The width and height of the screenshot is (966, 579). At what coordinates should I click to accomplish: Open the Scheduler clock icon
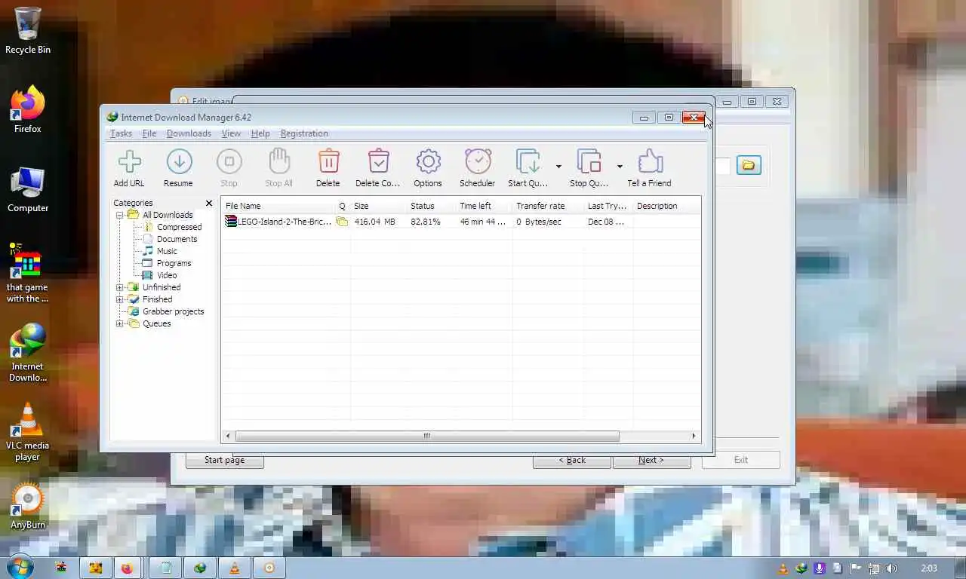(478, 167)
